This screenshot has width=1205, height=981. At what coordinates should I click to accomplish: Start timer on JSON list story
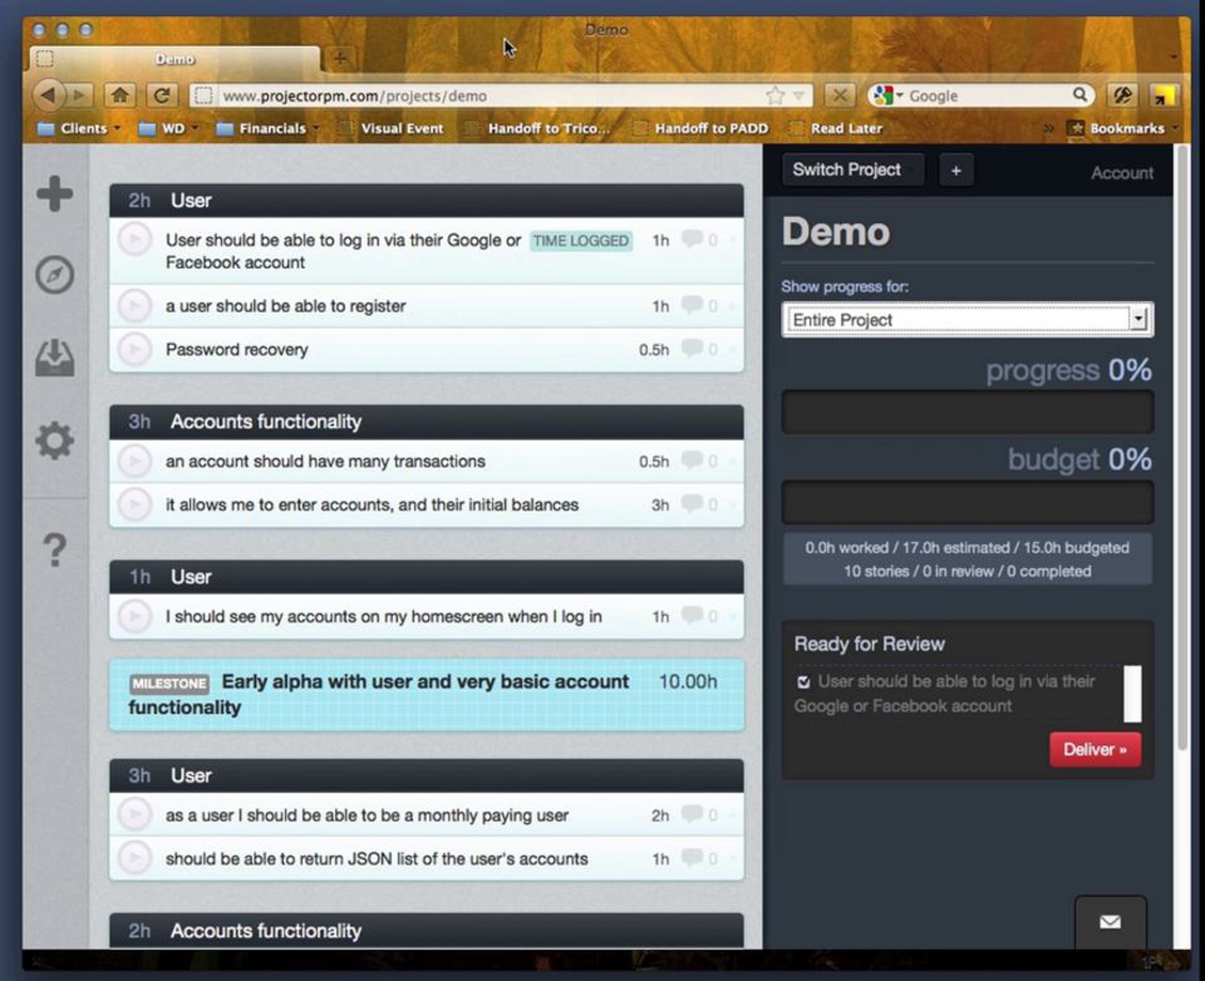[x=135, y=859]
